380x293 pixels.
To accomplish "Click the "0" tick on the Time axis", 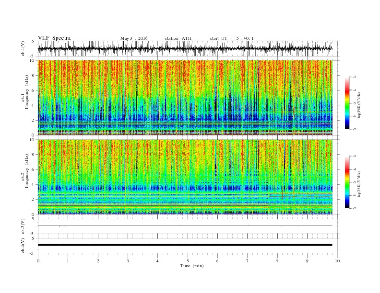I will coord(38,261).
